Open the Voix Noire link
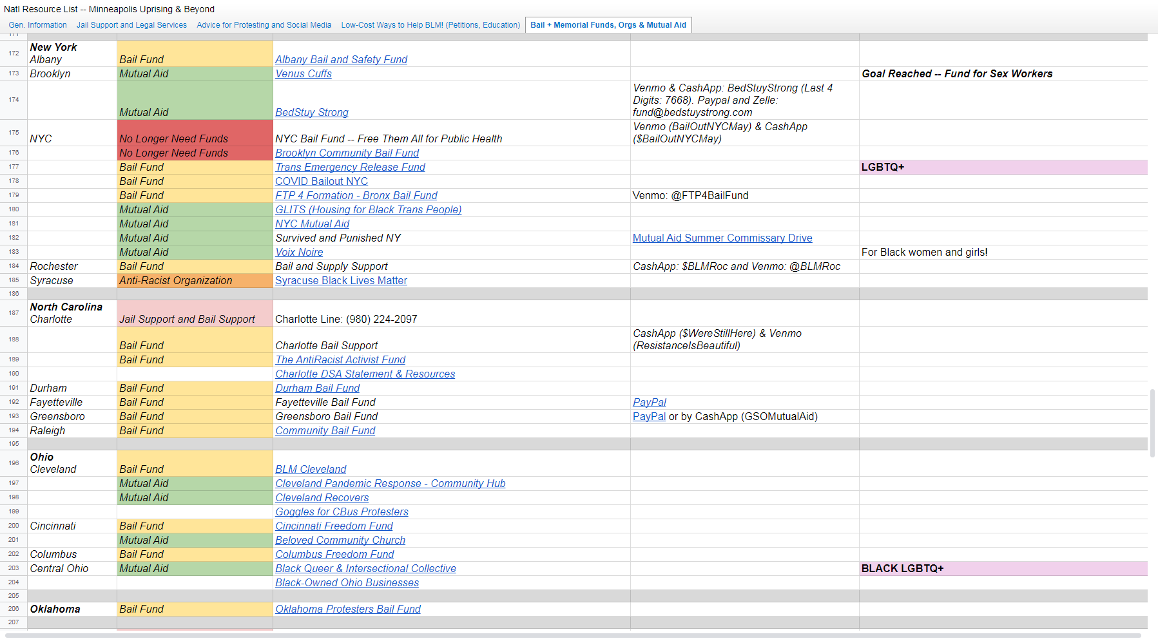 300,253
